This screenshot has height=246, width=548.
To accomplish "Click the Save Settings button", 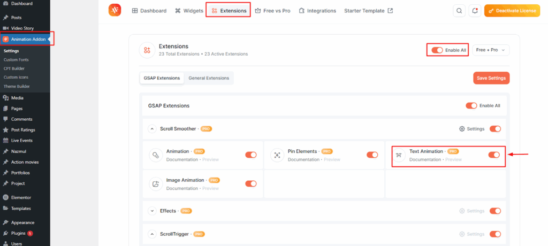I will coord(491,78).
